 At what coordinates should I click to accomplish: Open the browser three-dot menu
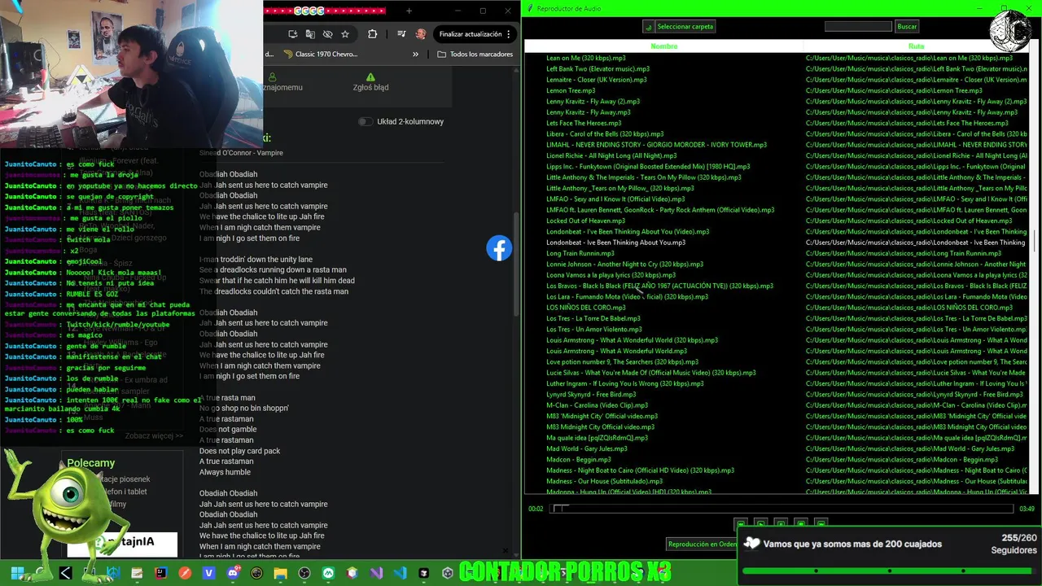pyautogui.click(x=510, y=34)
